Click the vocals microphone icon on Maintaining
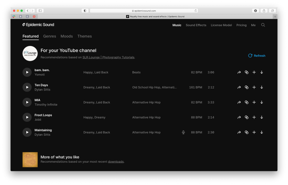 pos(183,133)
